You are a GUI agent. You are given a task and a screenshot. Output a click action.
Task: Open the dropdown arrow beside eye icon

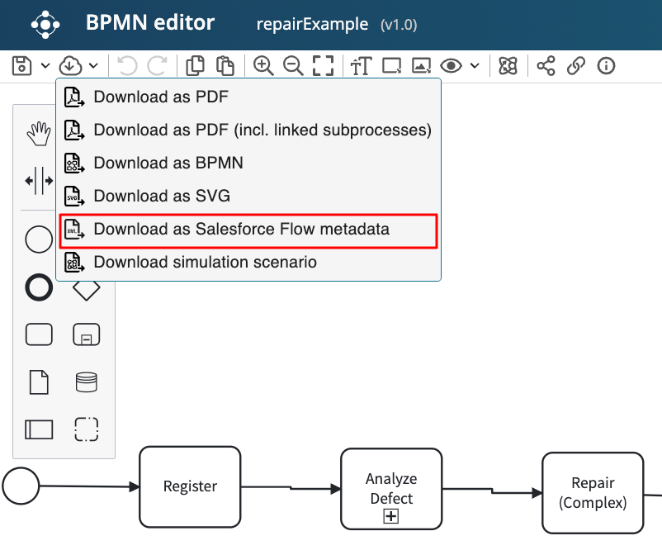[475, 66]
